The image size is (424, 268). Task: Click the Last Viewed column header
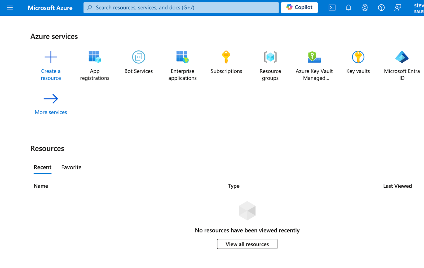(x=397, y=186)
